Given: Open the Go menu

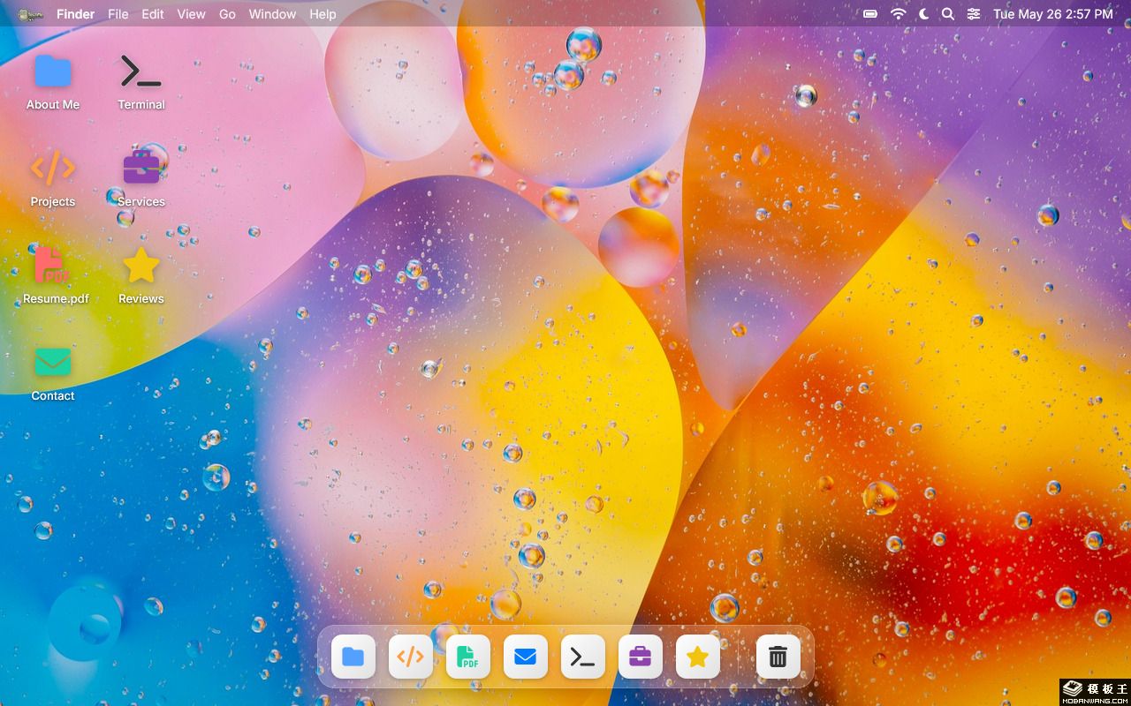Looking at the screenshot, I should click(227, 14).
